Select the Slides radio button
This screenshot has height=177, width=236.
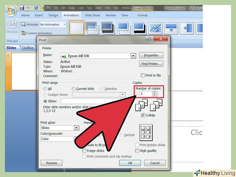(x=45, y=101)
